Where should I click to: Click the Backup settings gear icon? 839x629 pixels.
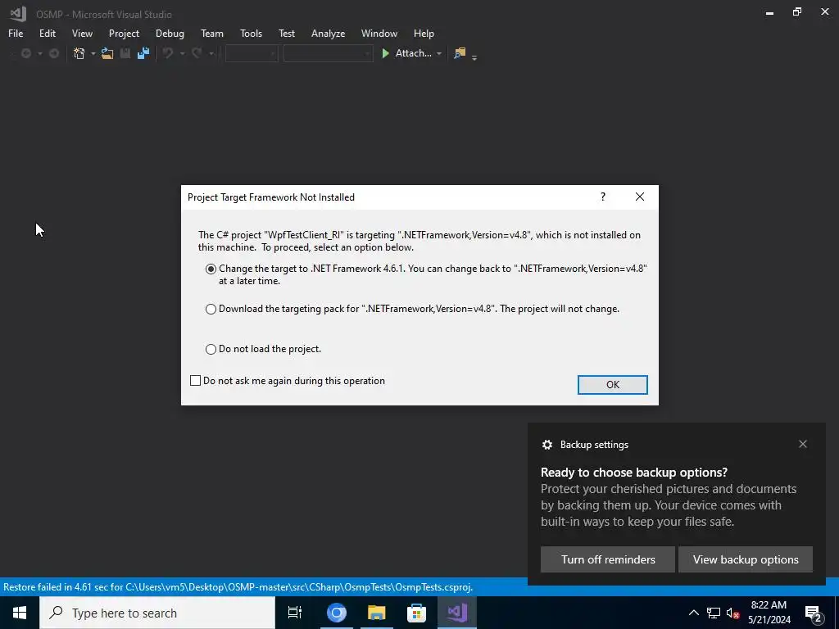546,445
